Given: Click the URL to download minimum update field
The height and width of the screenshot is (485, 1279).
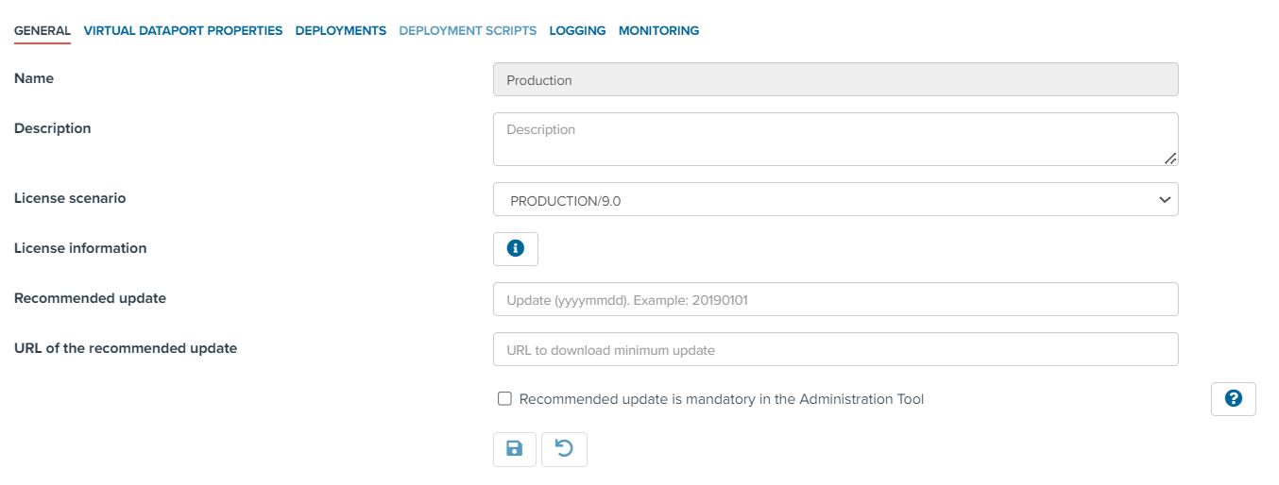Looking at the screenshot, I should (836, 349).
